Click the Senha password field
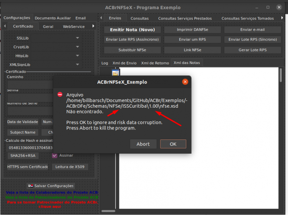Image resolution: width=288 pixels, height=215 pixels. [x=30, y=98]
